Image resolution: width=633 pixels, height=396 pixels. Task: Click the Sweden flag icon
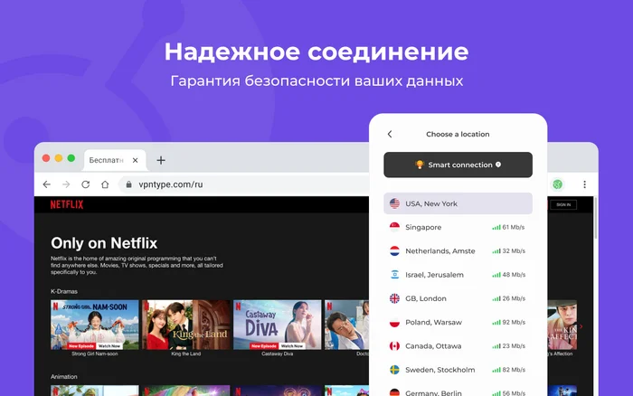click(394, 370)
